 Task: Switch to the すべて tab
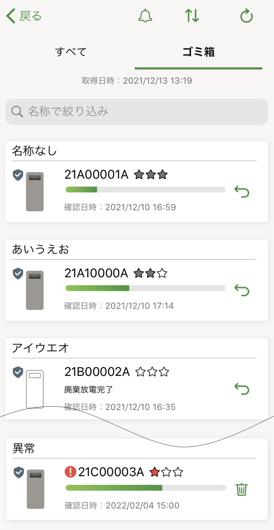tap(71, 52)
